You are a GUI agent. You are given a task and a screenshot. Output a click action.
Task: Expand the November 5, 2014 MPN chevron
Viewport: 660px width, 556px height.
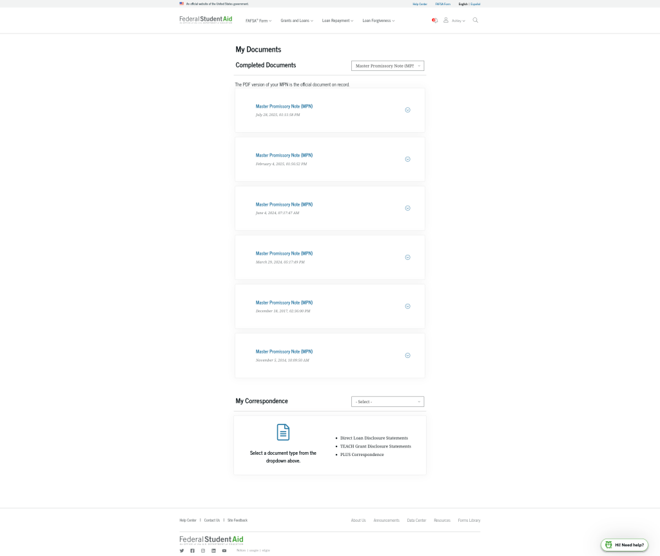pos(407,355)
